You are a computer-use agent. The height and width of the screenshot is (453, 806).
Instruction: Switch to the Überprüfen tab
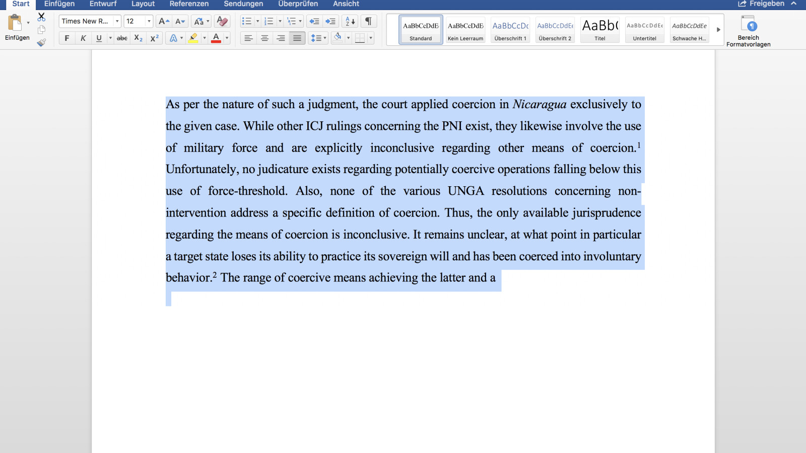pos(298,4)
